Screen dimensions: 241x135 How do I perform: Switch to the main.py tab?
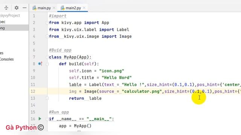coord(44,8)
